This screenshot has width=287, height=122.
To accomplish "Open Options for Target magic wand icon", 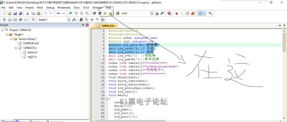I will click(74, 20).
